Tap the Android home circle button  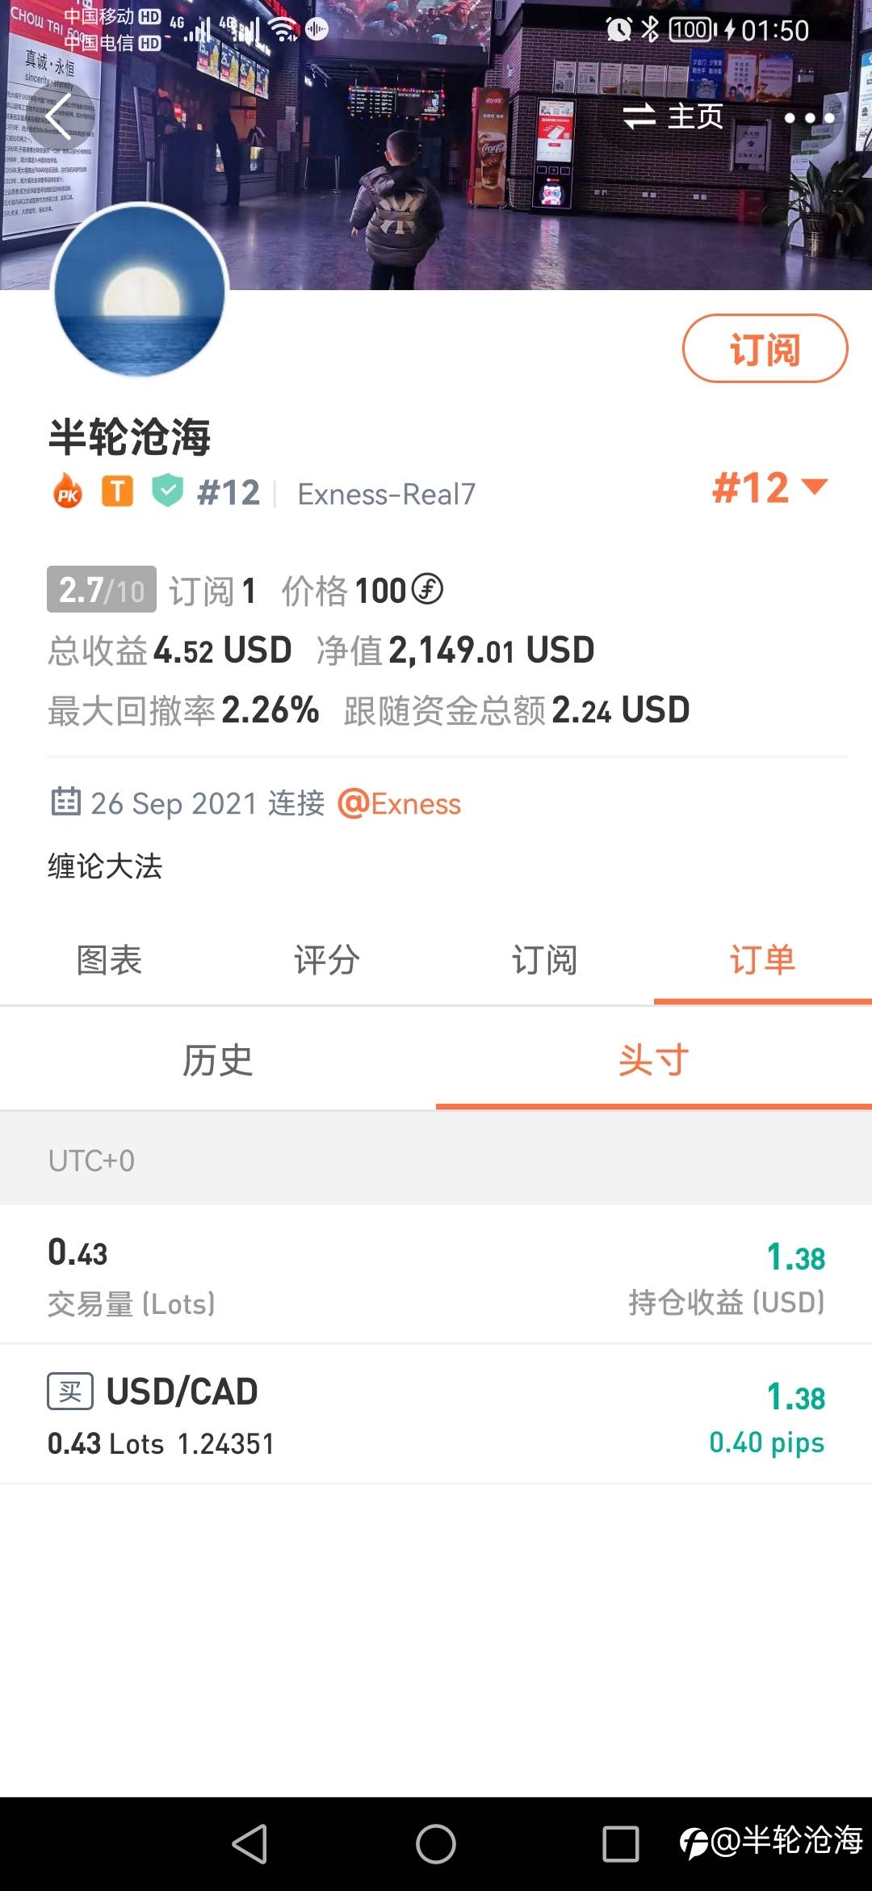[436, 1844]
